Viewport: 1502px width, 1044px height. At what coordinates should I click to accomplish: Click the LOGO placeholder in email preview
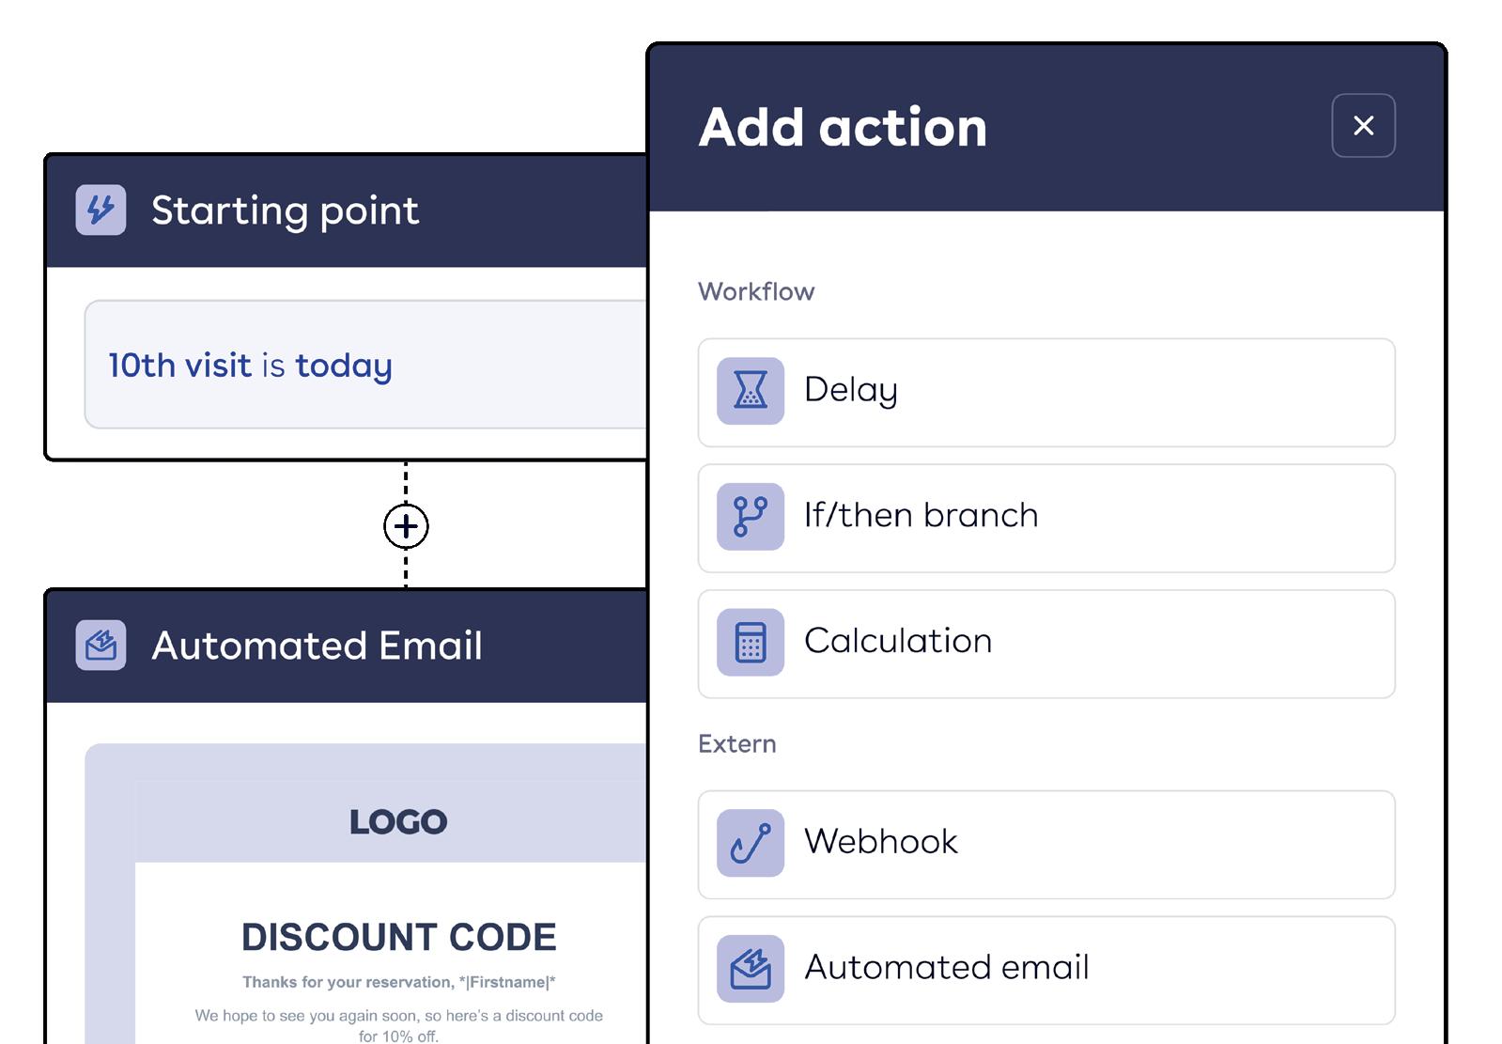point(398,822)
